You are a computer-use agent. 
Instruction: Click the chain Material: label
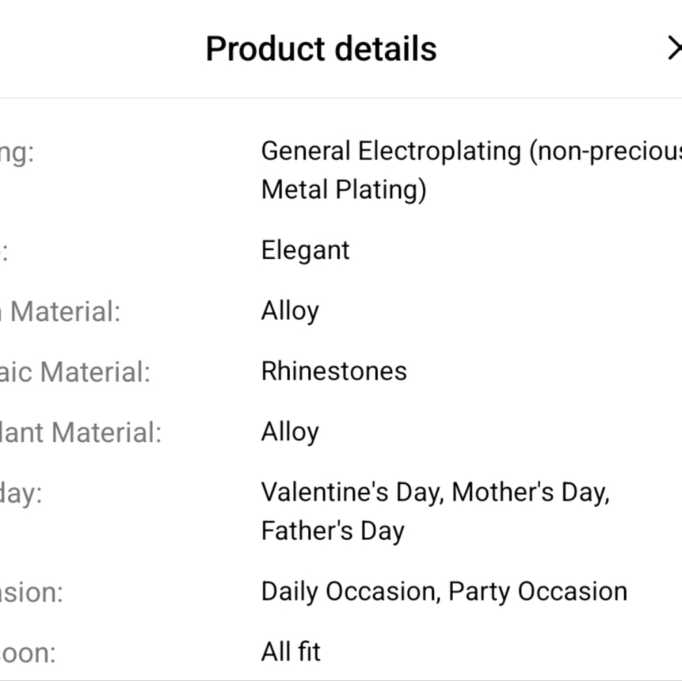(x=60, y=312)
